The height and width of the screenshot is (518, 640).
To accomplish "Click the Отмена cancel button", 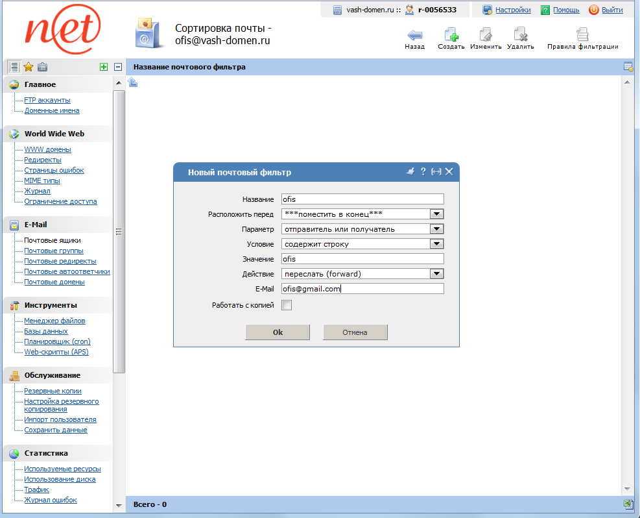I will [355, 332].
